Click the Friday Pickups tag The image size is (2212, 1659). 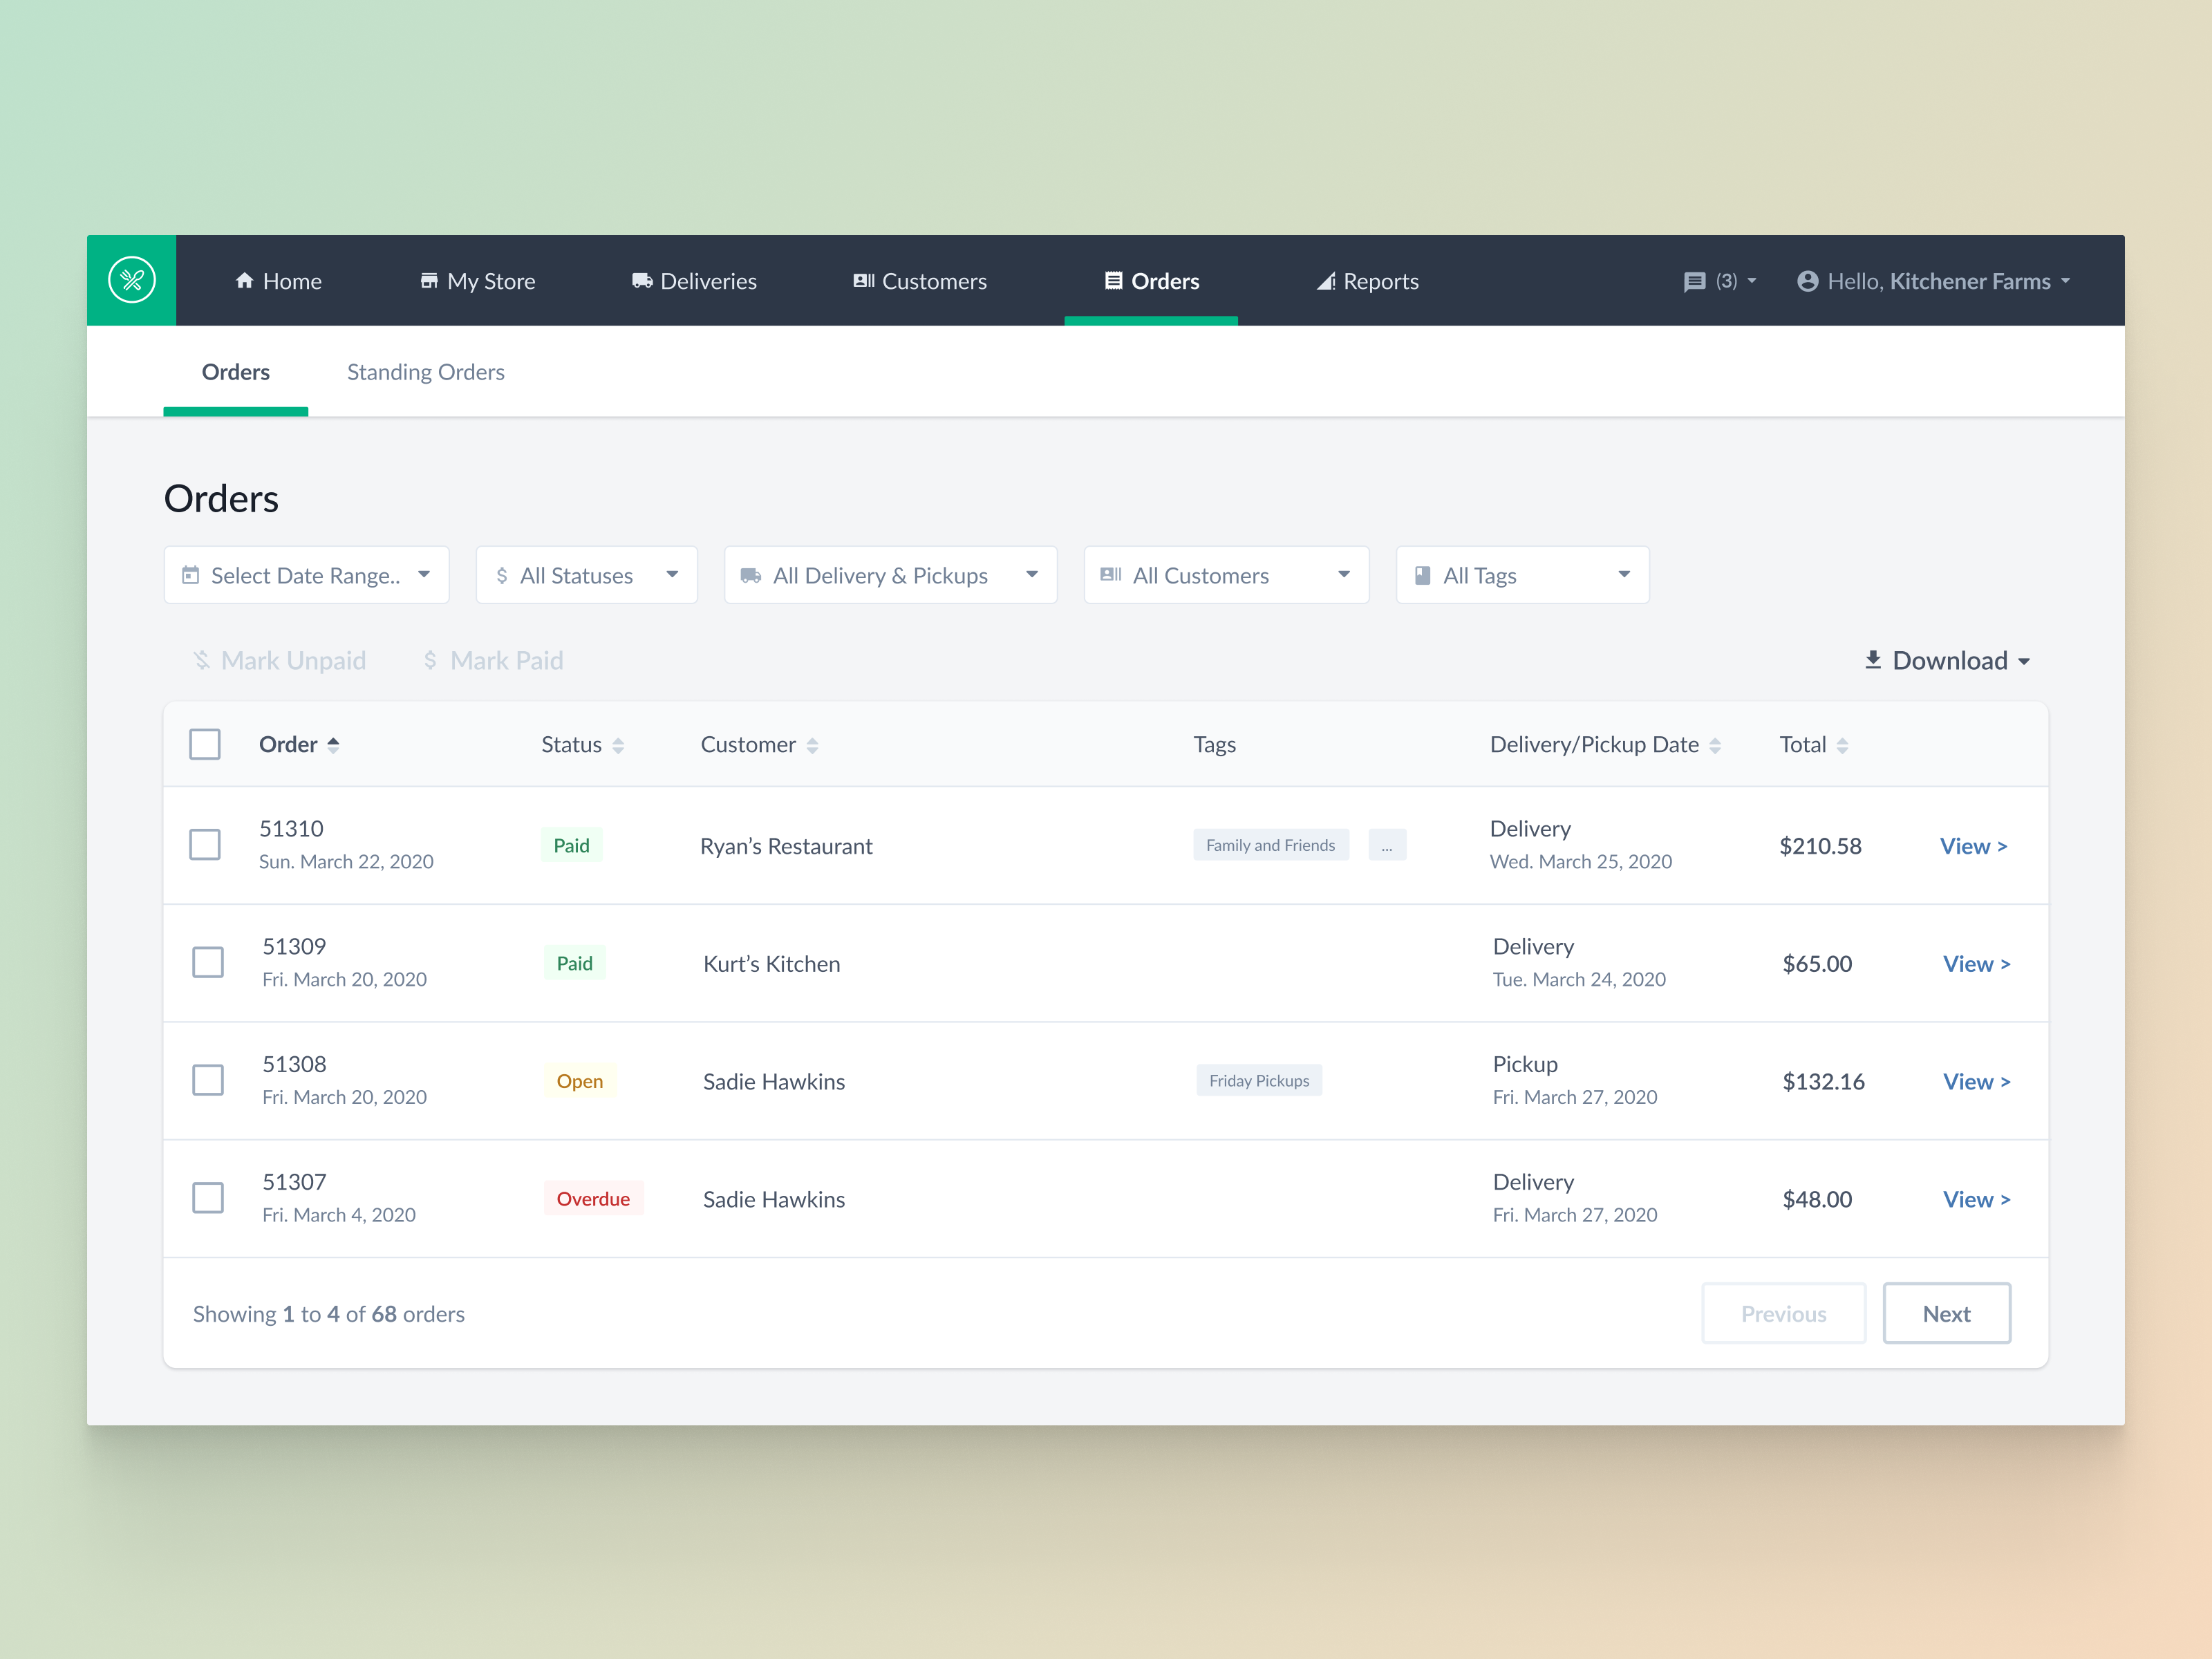click(1259, 1081)
